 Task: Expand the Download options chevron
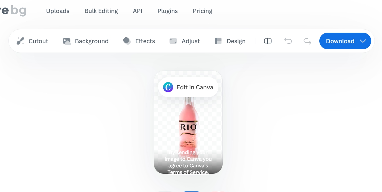363,41
